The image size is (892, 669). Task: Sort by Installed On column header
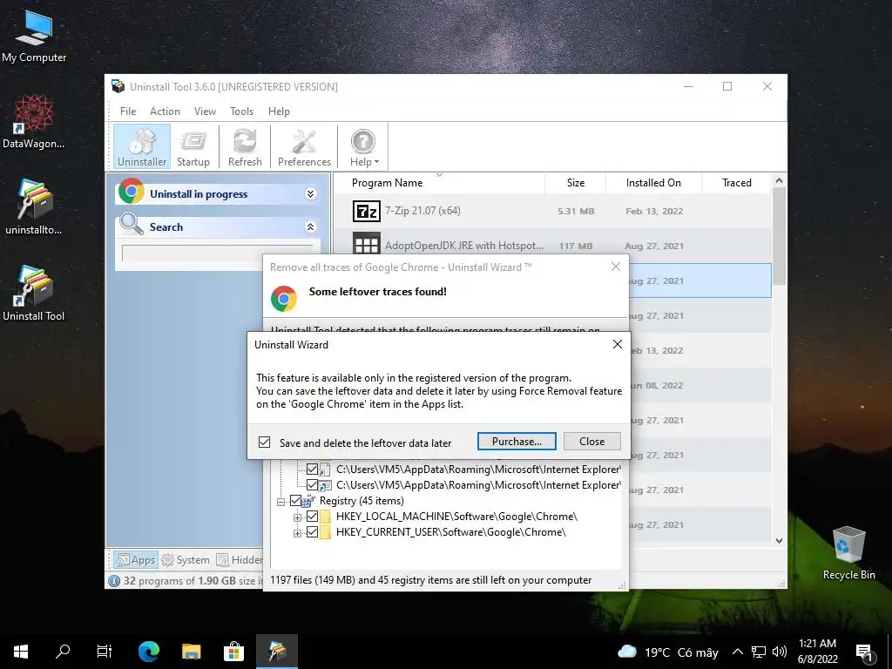click(x=653, y=183)
